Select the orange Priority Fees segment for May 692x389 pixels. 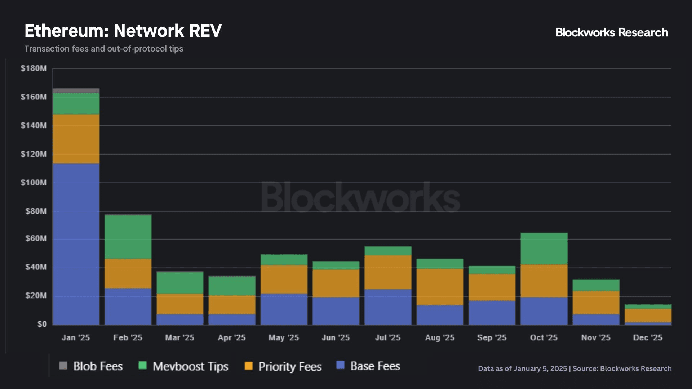pyautogui.click(x=284, y=280)
